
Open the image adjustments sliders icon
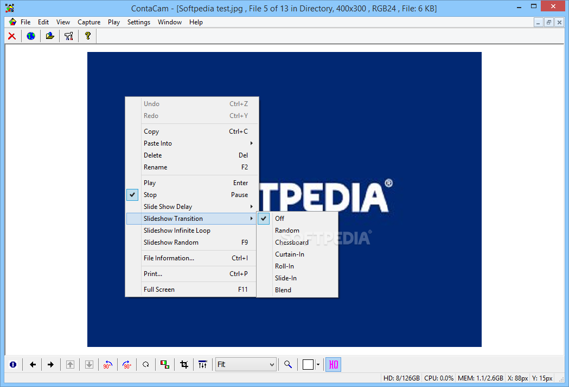[x=203, y=365]
